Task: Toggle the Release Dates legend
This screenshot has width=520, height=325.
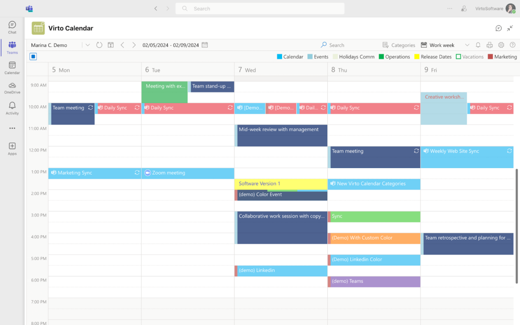Action: click(433, 57)
